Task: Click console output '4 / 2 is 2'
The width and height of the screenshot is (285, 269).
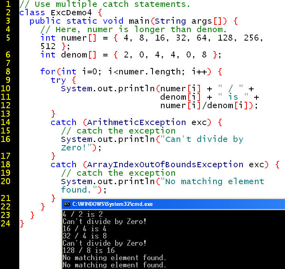Action: [x=83, y=214]
